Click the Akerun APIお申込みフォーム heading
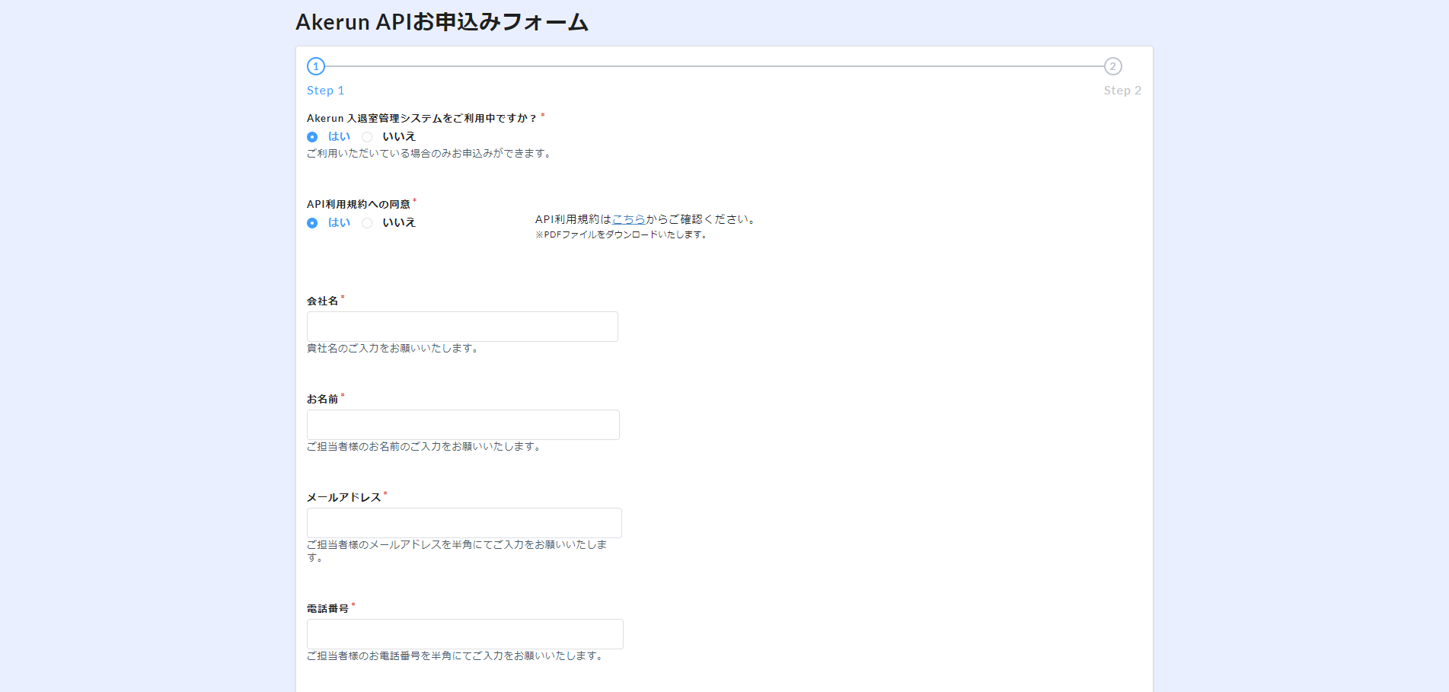Screen dimensions: 1449x692 click(x=442, y=22)
